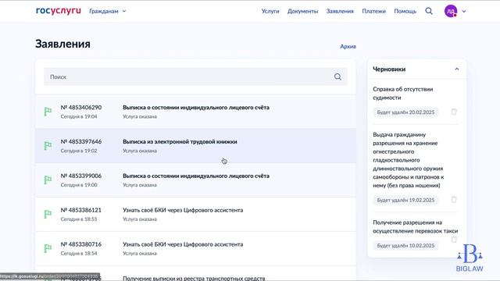Open the ЛД profile avatar

point(451,11)
